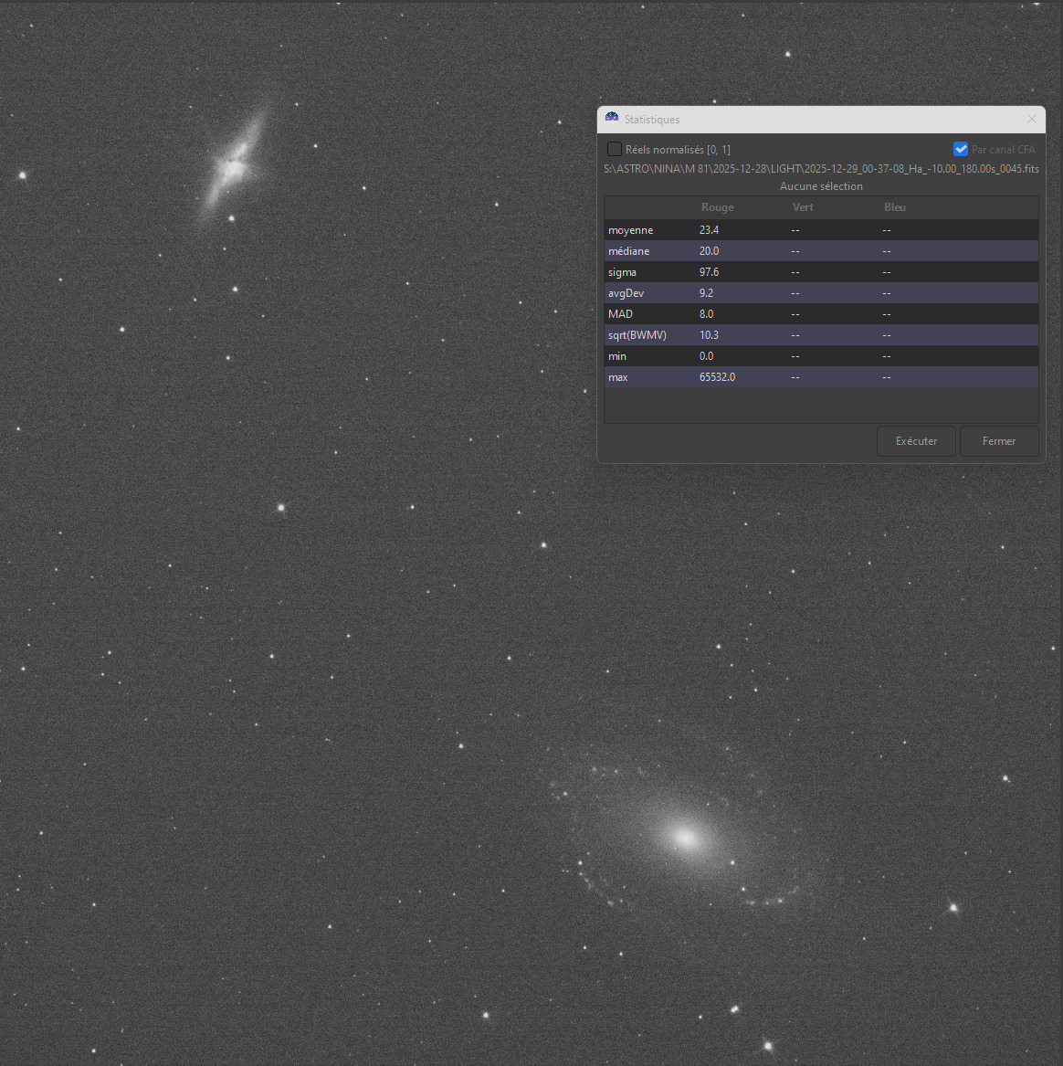Select the max row showing 65532.0
This screenshot has width=1063, height=1066.
click(x=717, y=377)
